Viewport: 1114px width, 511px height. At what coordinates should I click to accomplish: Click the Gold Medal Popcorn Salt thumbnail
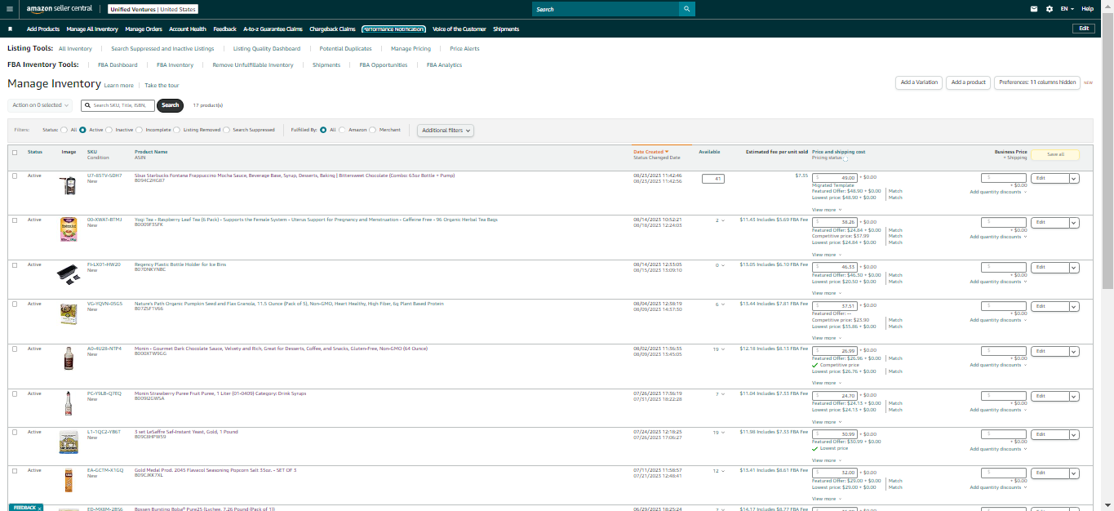tap(69, 480)
